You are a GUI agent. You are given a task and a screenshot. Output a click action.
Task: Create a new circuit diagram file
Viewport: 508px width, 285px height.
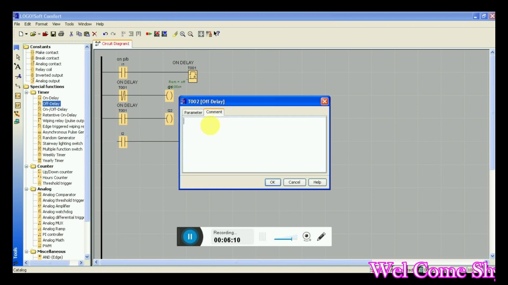(x=21, y=34)
